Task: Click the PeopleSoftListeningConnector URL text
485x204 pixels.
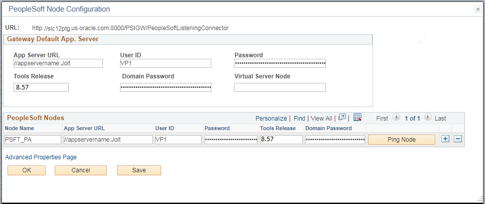Action: pyautogui.click(x=130, y=28)
